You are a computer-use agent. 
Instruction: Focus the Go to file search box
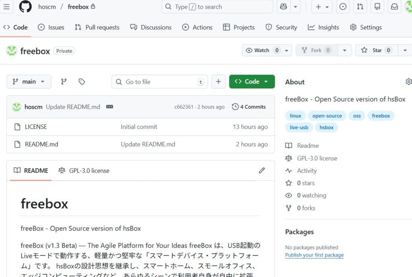point(159,81)
